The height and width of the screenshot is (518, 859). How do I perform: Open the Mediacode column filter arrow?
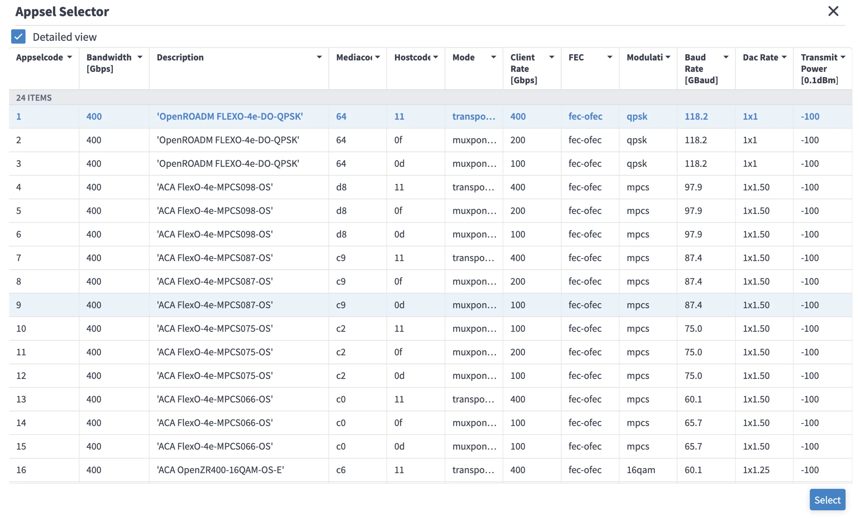[377, 57]
